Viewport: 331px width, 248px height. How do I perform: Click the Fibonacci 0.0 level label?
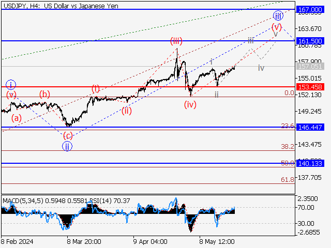pos(289,93)
